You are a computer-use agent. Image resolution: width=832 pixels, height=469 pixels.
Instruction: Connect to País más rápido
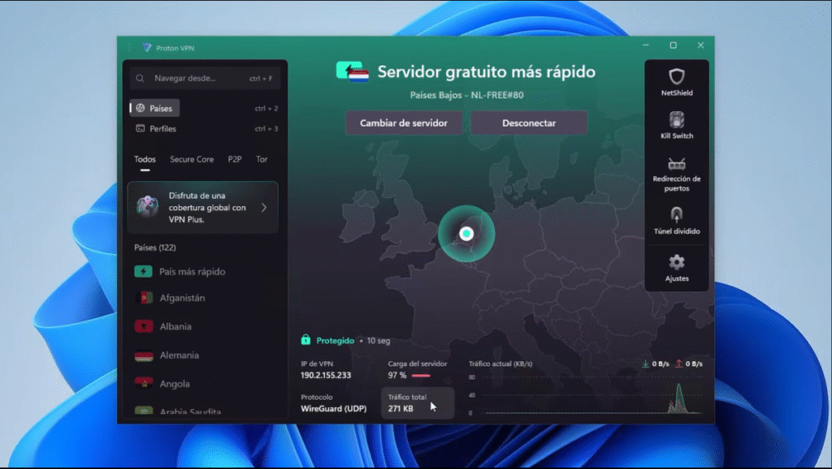click(x=192, y=271)
